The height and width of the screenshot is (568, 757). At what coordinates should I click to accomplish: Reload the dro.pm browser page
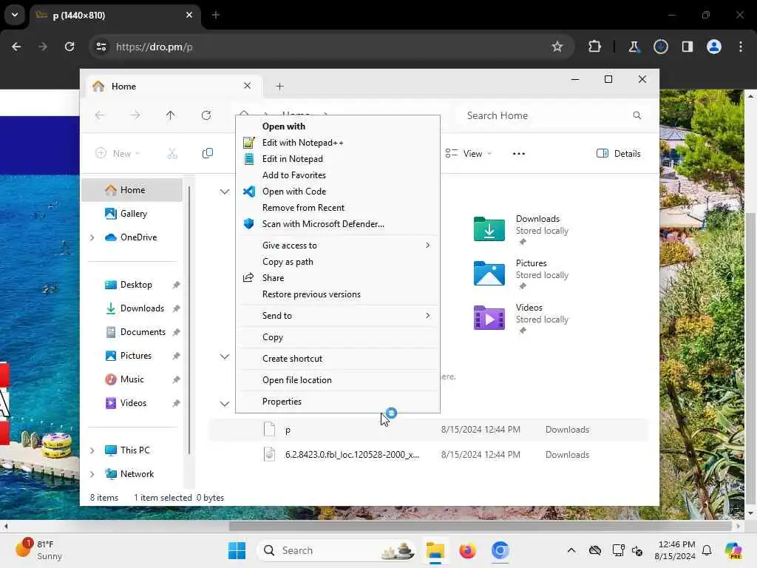tap(69, 47)
